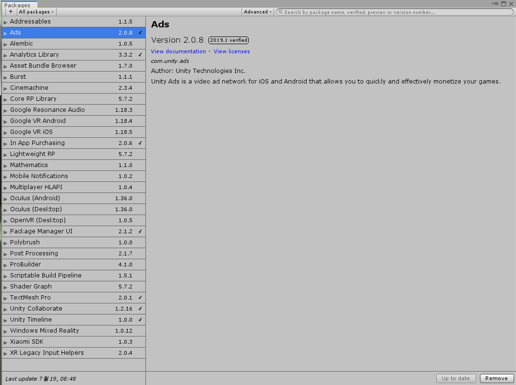Viewport: 516px width, 385px height.
Task: Click installed checkmark on Package Manager UI
Action: click(140, 231)
